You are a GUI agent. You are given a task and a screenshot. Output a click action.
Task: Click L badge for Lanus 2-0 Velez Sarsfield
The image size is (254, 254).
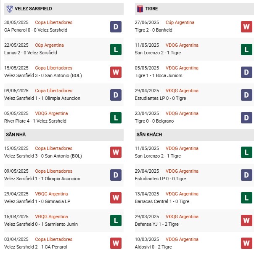pyautogui.click(x=116, y=49)
